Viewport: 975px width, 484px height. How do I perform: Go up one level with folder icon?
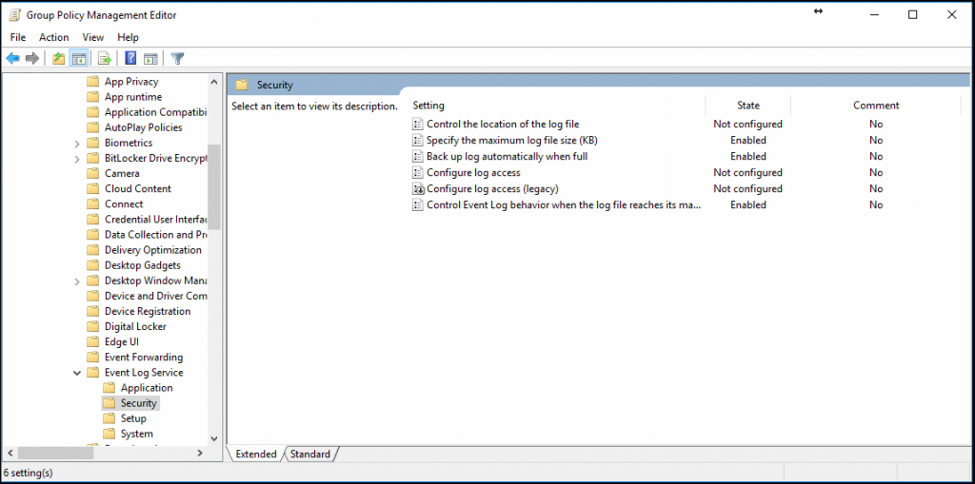[x=58, y=58]
